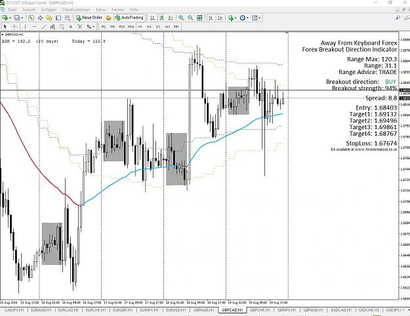410x316 pixels.
Task: Switch to the GBPUSD,H1 chart tab
Action: (314, 310)
